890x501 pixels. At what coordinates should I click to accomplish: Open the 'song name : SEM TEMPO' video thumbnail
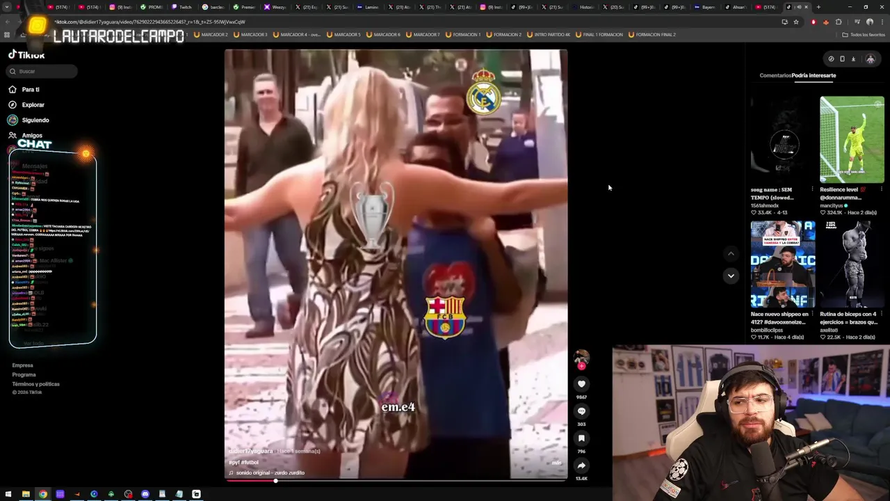(783, 139)
